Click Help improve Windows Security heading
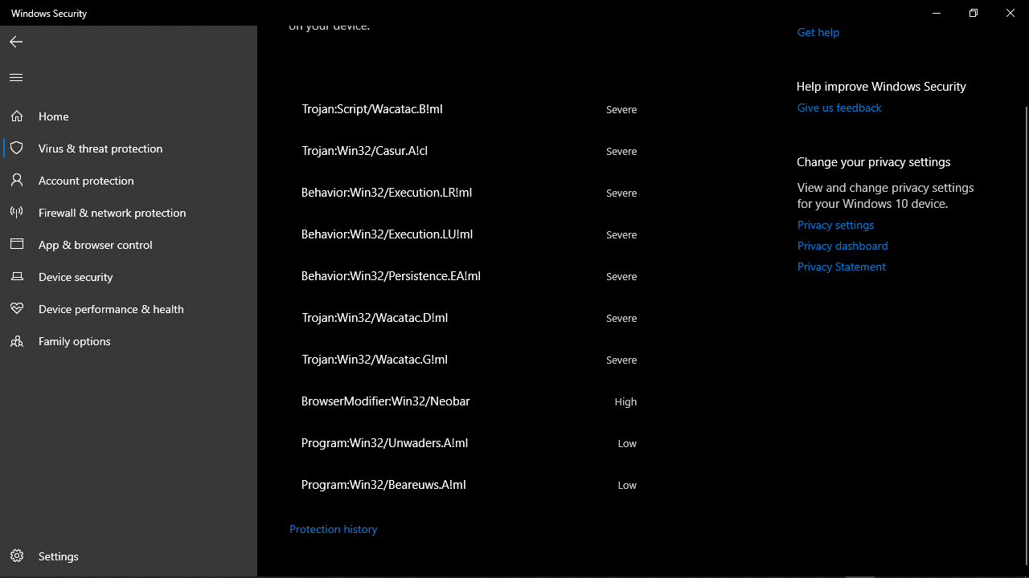Screen dimensions: 1029x578 click(x=881, y=87)
